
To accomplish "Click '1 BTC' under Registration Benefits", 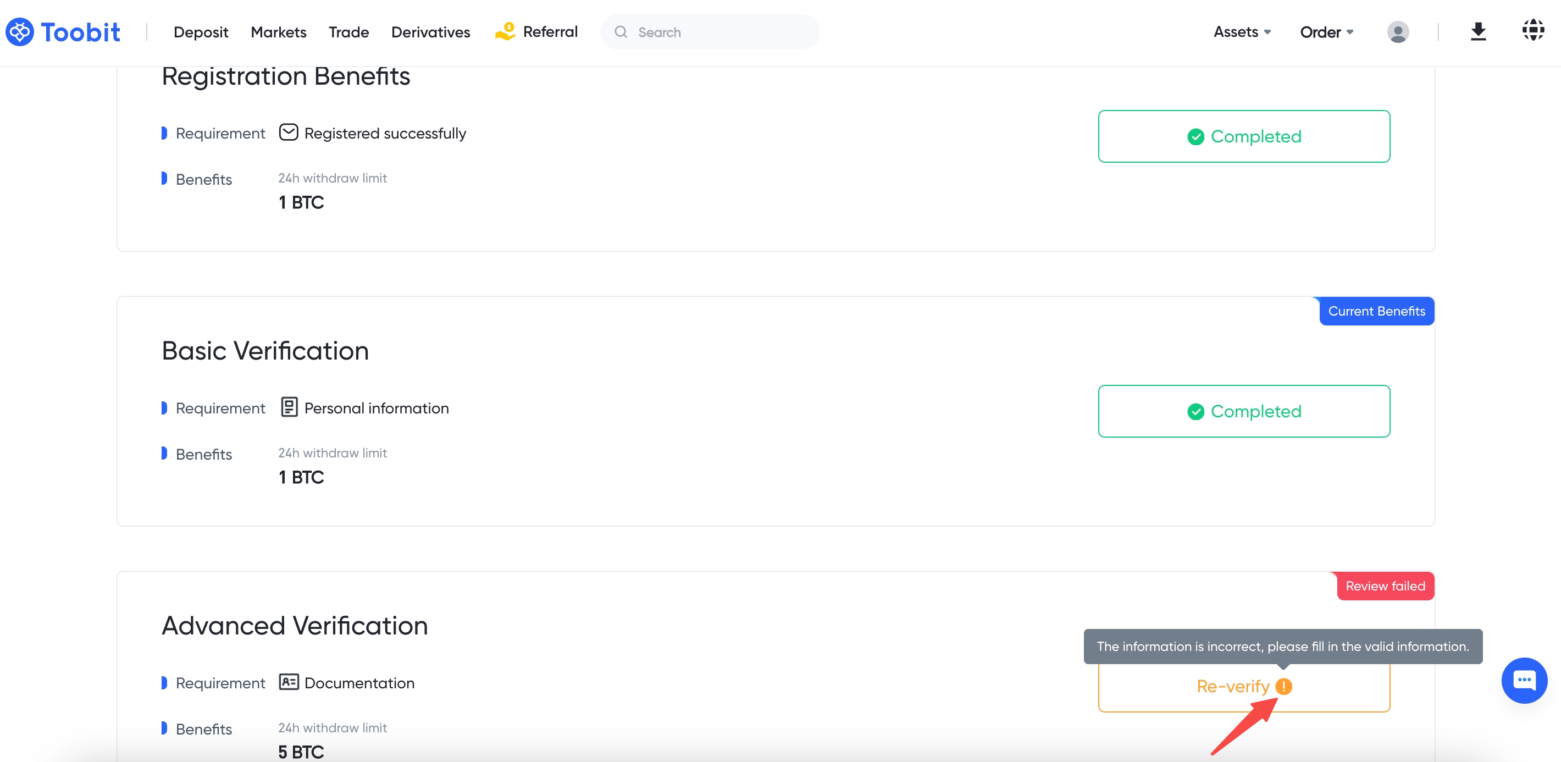I will [x=301, y=202].
